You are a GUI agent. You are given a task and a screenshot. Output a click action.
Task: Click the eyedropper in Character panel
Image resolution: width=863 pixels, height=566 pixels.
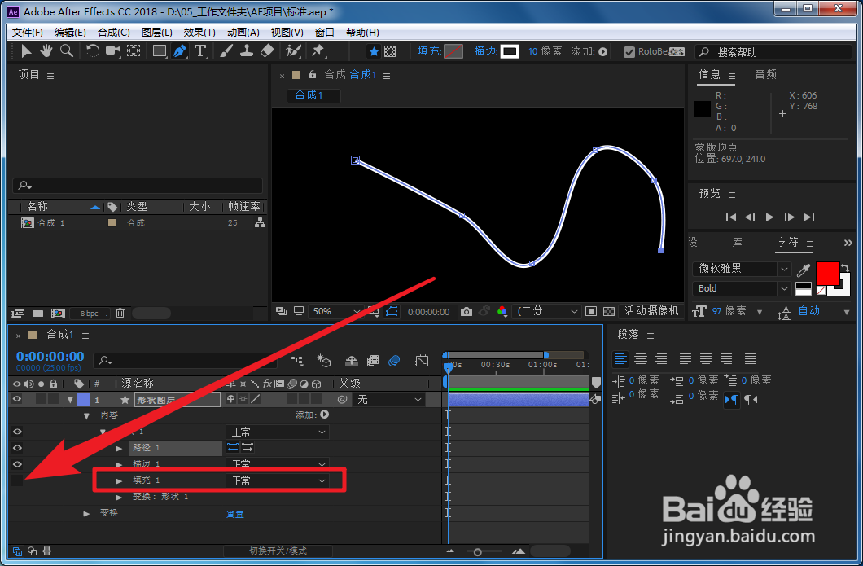click(x=804, y=270)
